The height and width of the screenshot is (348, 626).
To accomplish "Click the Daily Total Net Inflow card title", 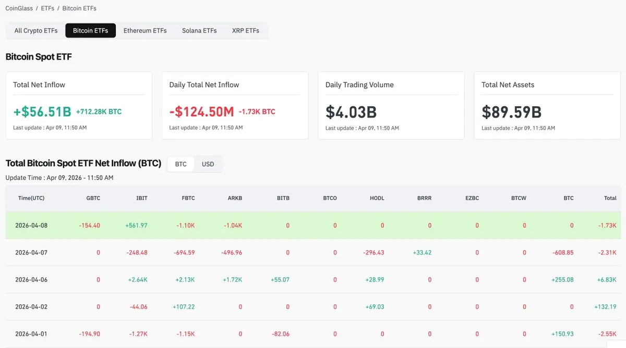I will pyautogui.click(x=204, y=85).
